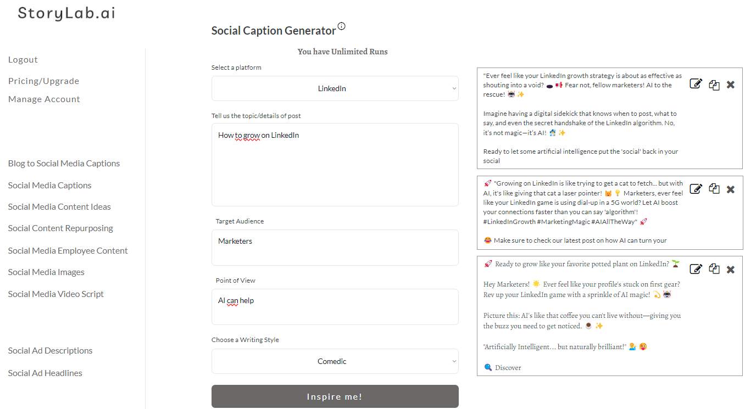Go to Social Media Video Script

pos(55,294)
